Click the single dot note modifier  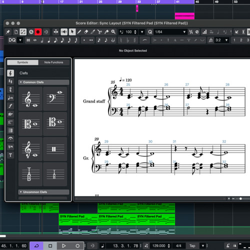click(x=84, y=40)
